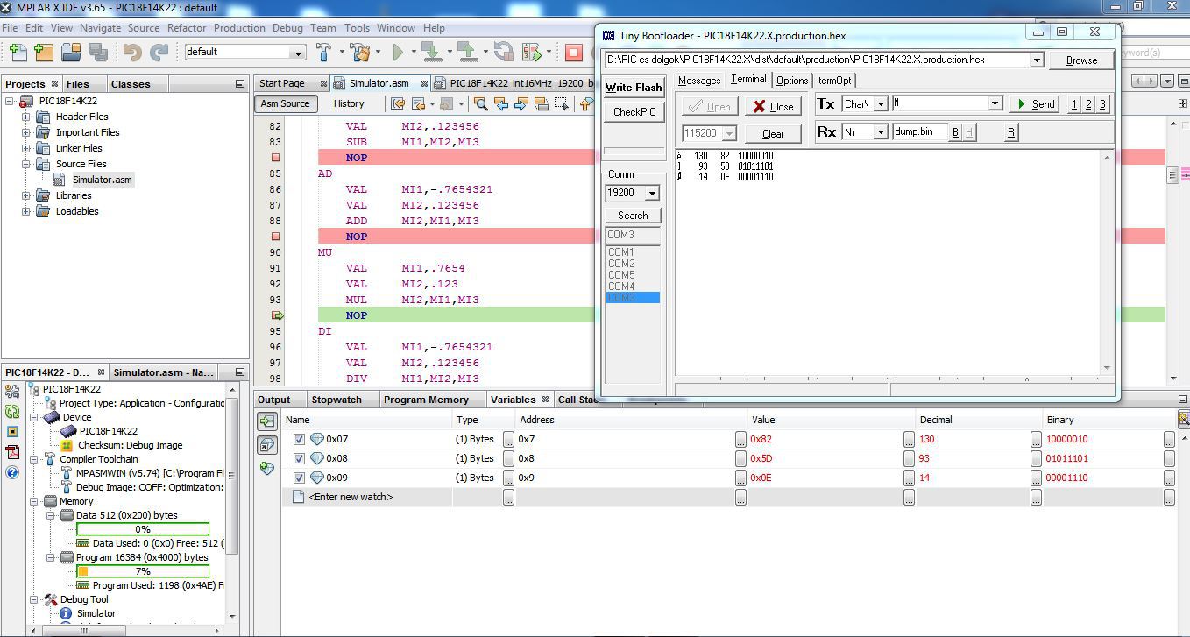This screenshot has height=637, width=1190.
Task: Click the new watch diamond icon
Action: coord(266,468)
